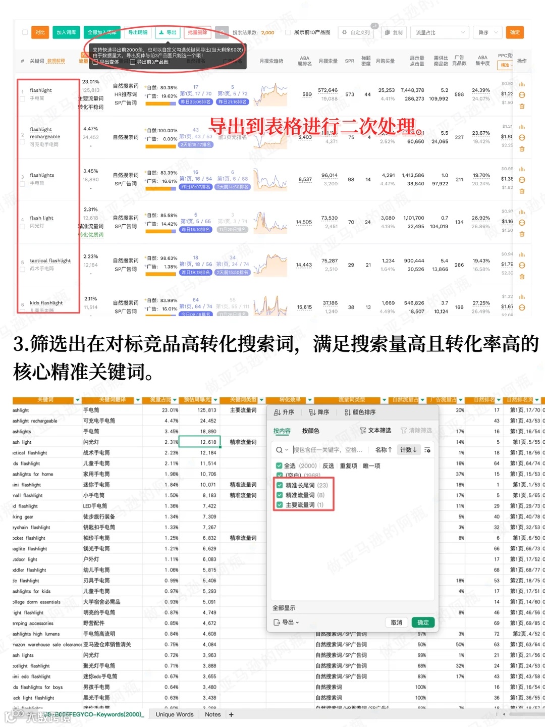The height and width of the screenshot is (727, 545).
Task: Open the 数据解释 link in keyword header
Action: coord(56,61)
